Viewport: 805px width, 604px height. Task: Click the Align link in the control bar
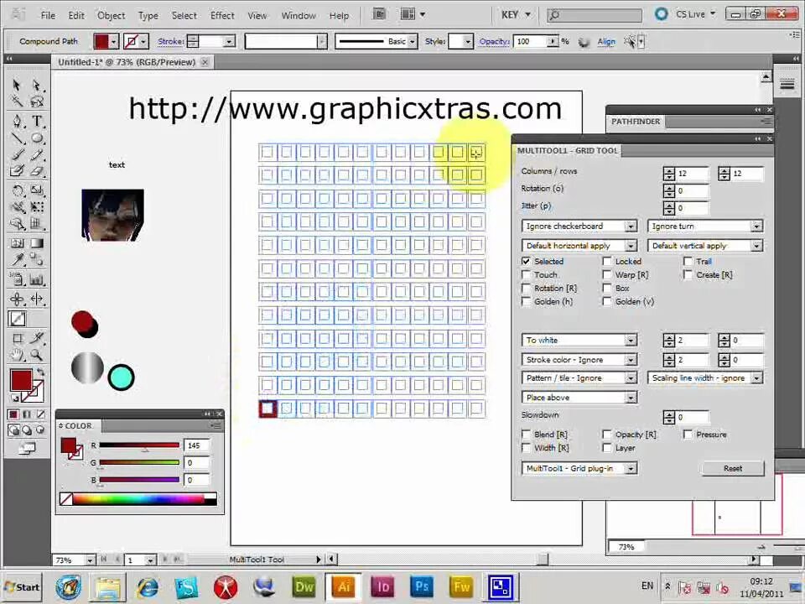[x=606, y=41]
